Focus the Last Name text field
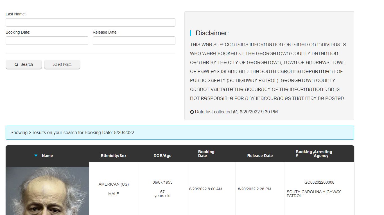This screenshot has width=384, height=215. [90, 22]
